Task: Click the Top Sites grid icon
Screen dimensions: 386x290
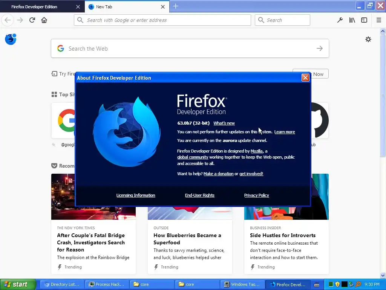Action: (54, 94)
